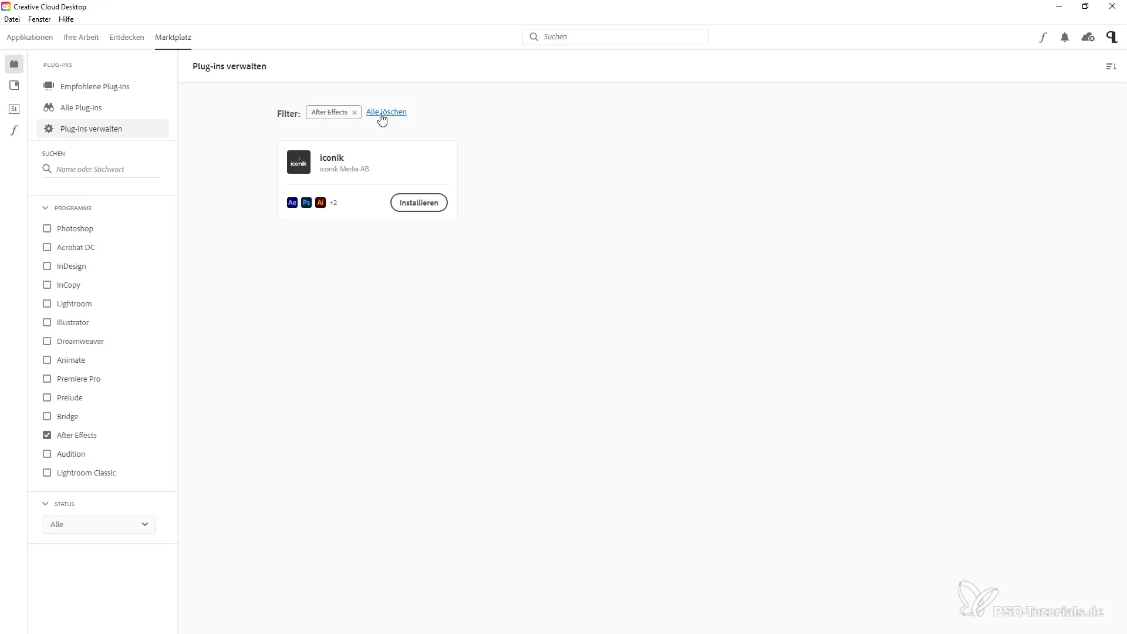Enable the InCopy filter checkbox

pos(47,285)
